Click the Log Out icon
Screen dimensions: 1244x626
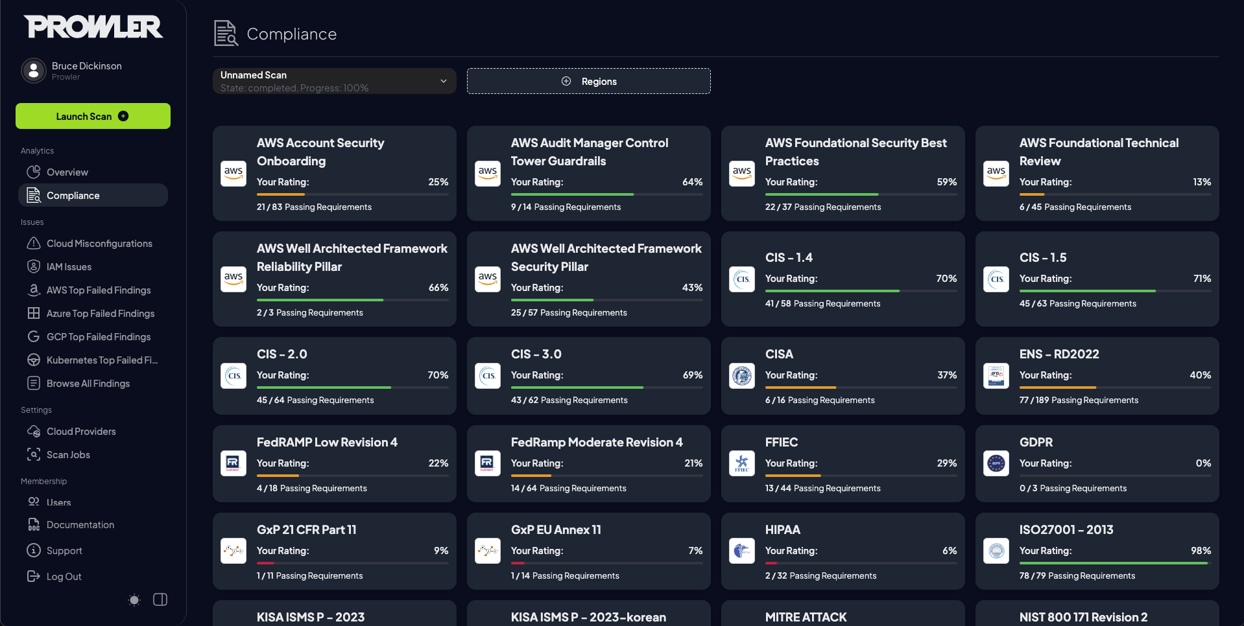[34, 576]
